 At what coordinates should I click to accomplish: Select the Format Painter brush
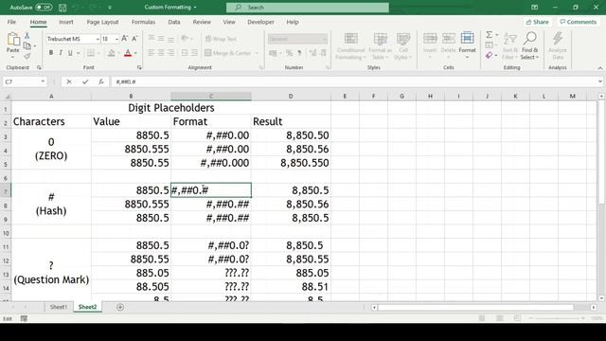tap(27, 57)
